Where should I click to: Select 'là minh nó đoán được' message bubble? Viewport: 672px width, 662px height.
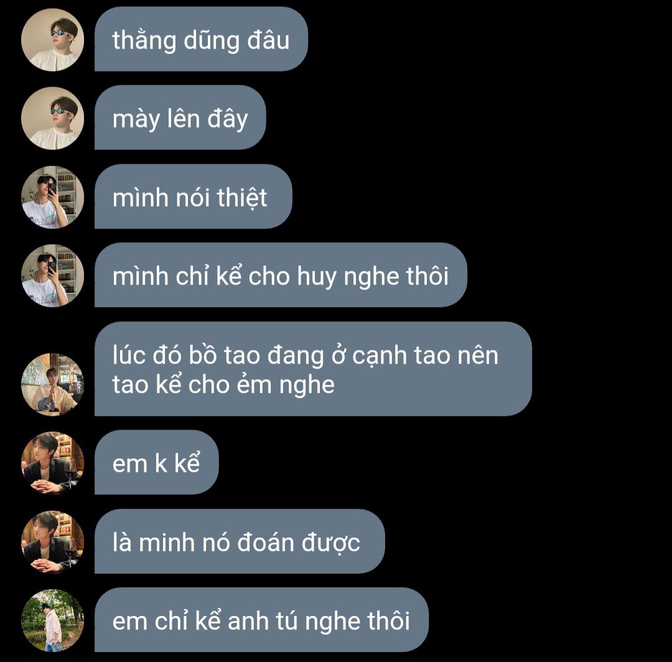pos(240,541)
